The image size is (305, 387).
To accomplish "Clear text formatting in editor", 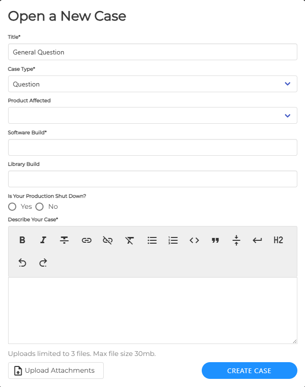I will coord(129,240).
